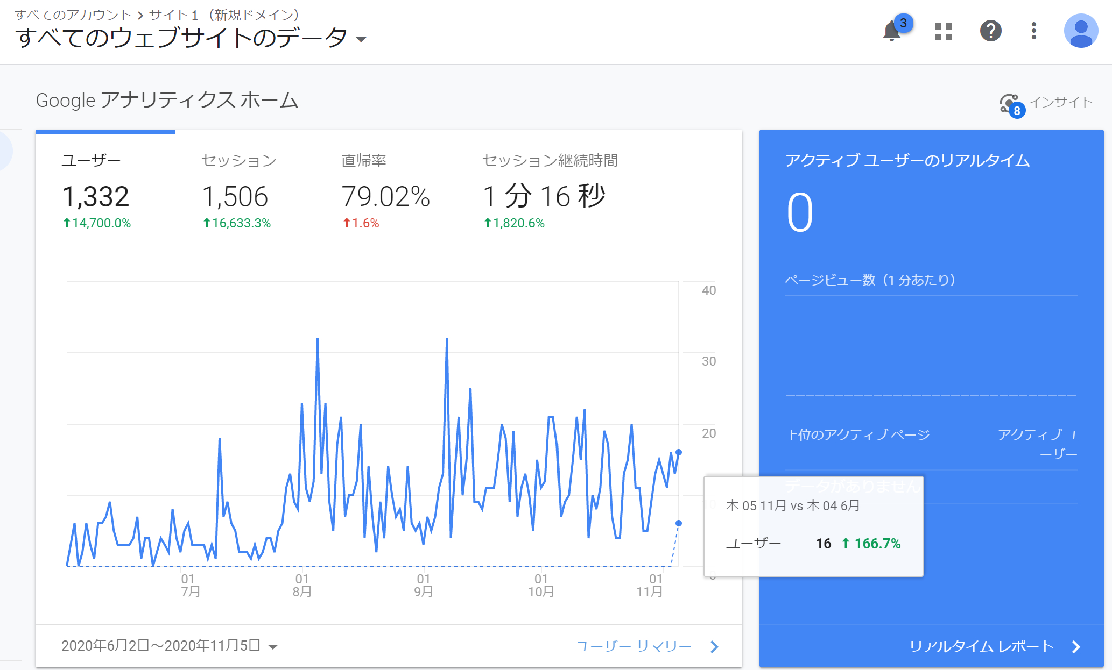Open the notifications bell icon
Viewport: 1112px width, 670px height.
click(892, 31)
